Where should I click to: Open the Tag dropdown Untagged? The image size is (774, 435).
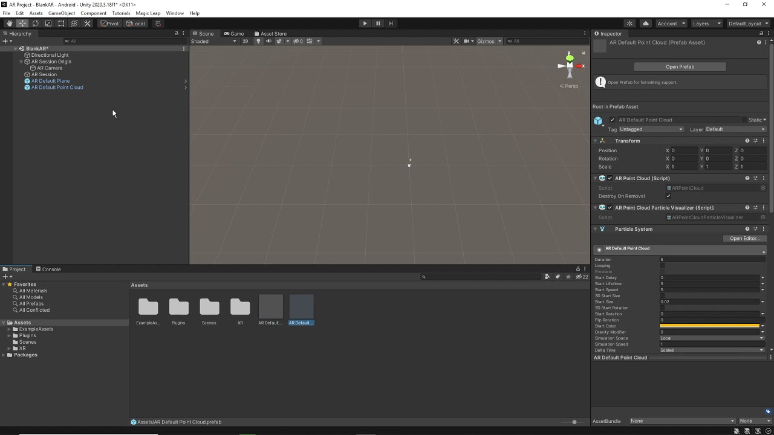[652, 129]
